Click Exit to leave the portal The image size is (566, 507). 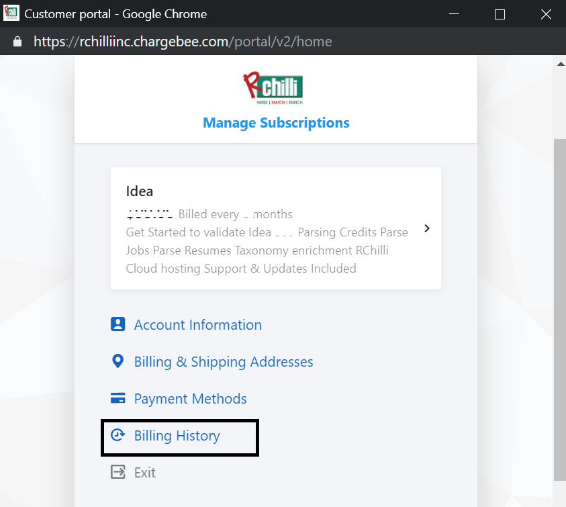tap(145, 472)
